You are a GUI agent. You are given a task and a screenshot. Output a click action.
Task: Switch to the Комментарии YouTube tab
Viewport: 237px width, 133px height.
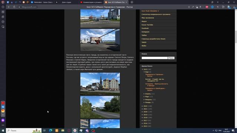(x=91, y=2)
